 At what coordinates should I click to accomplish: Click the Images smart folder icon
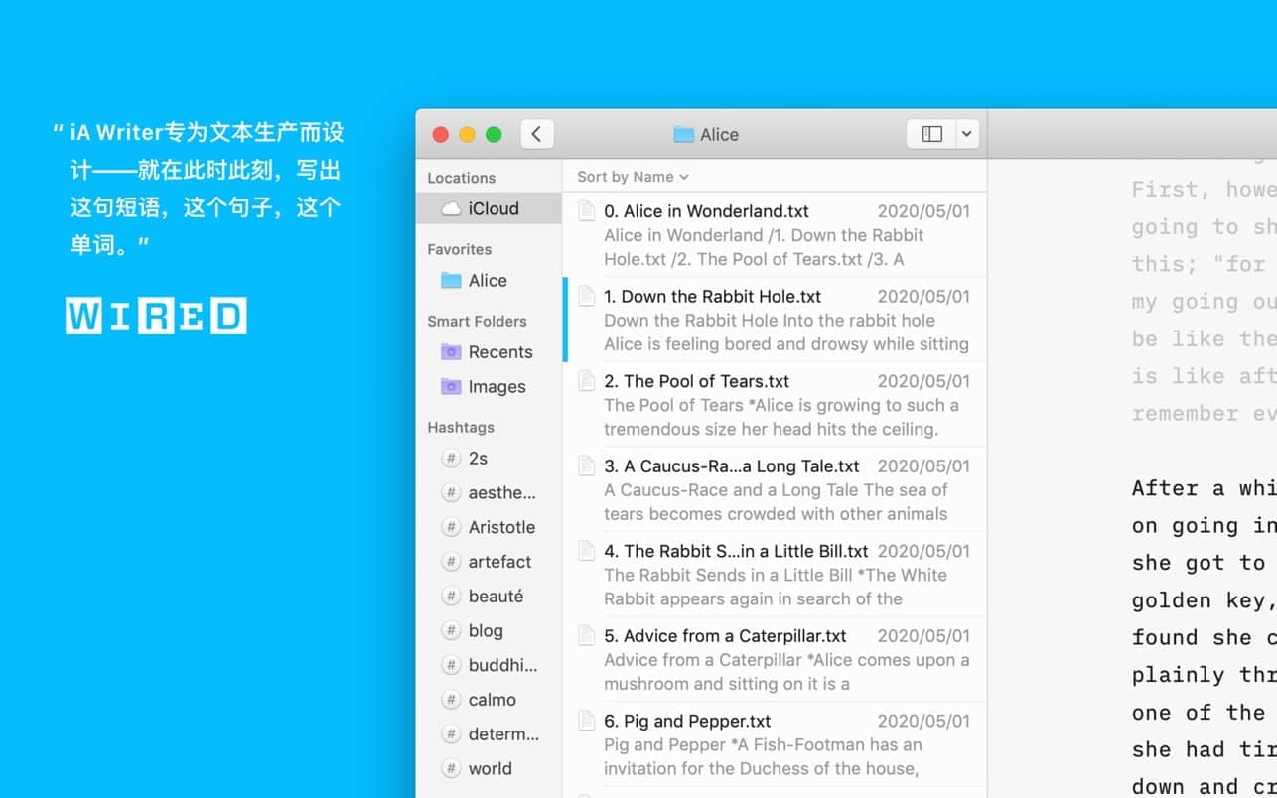tap(451, 386)
